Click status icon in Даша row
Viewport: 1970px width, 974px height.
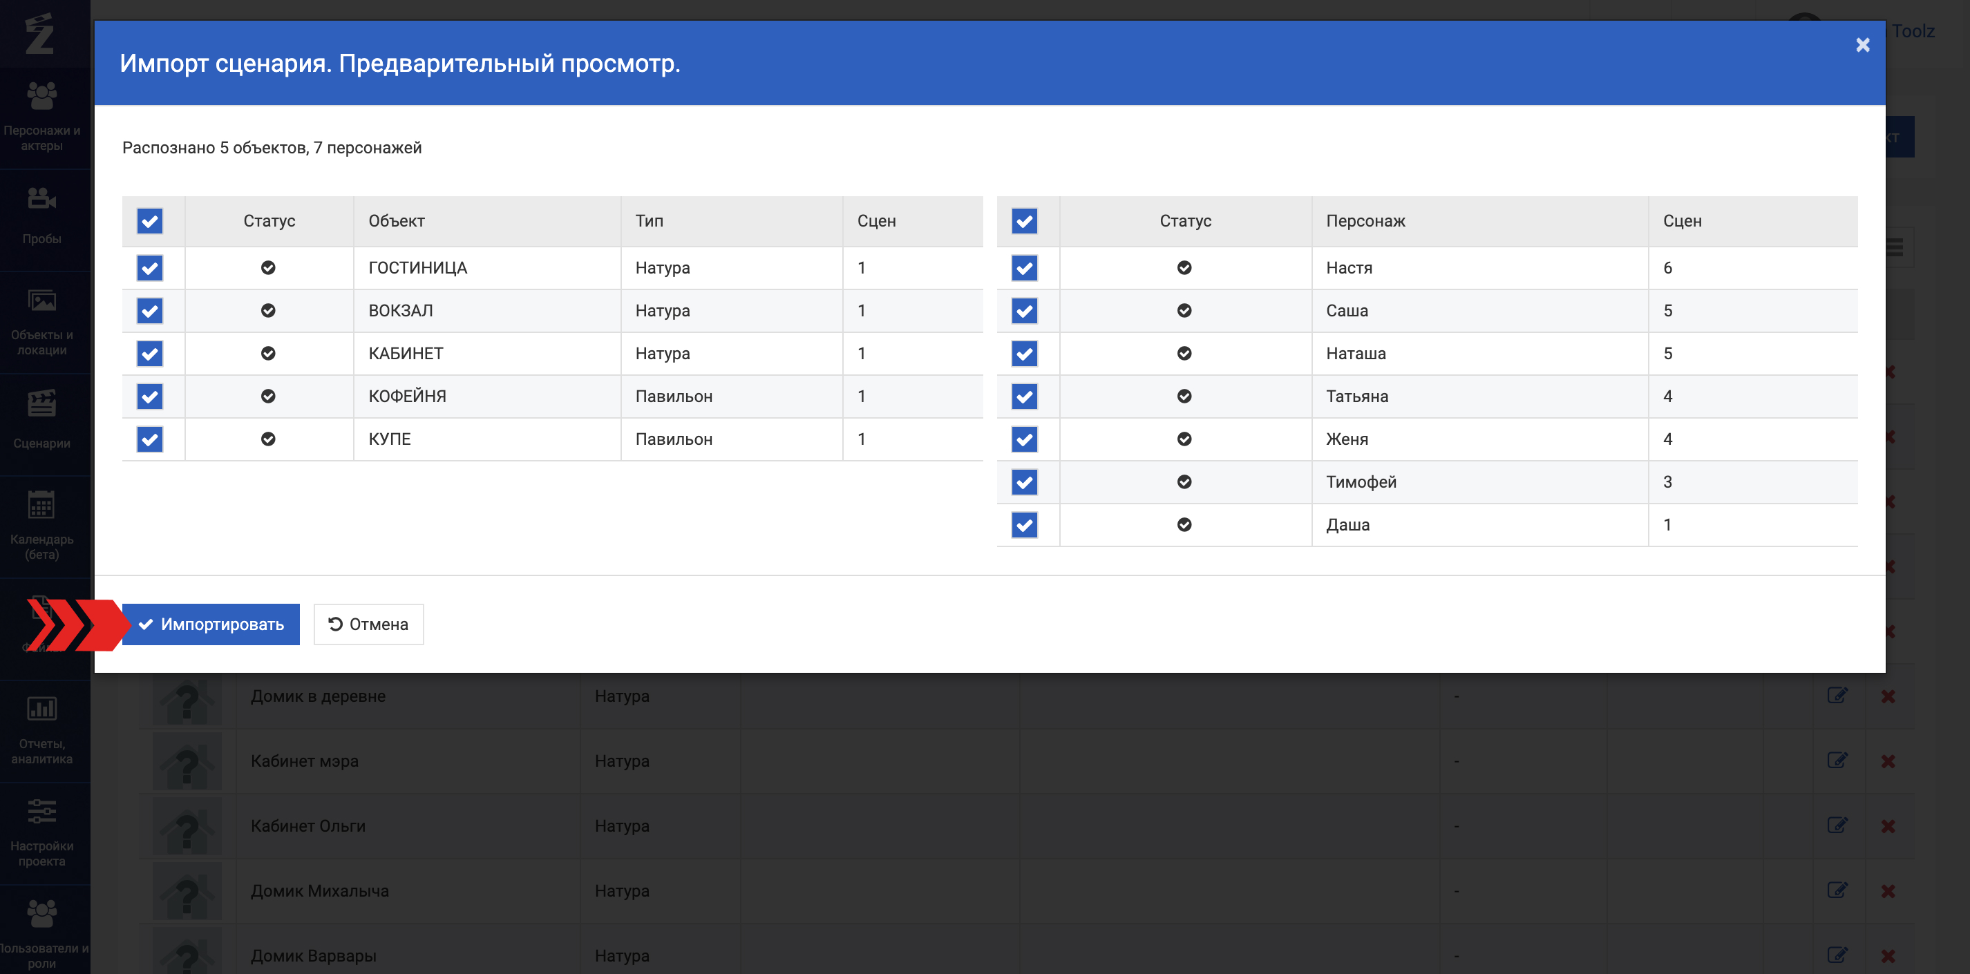tap(1184, 524)
